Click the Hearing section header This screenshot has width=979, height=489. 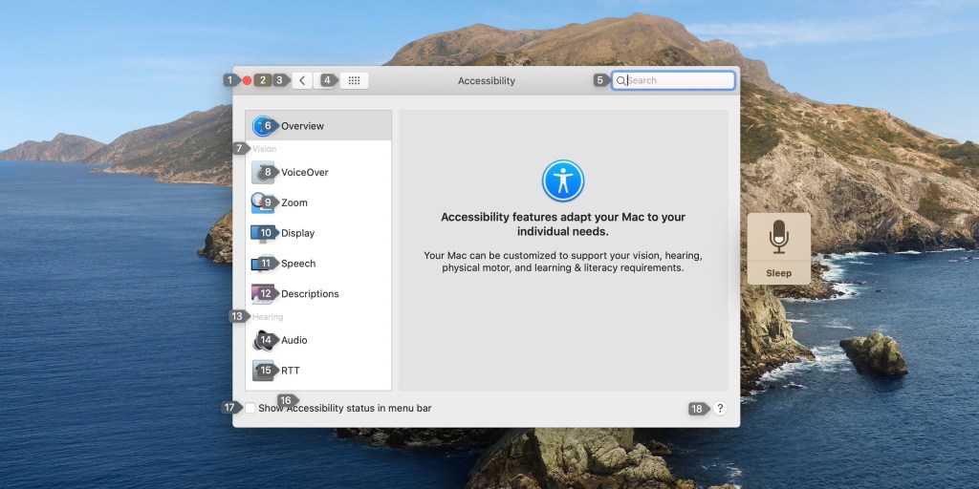pos(268,317)
